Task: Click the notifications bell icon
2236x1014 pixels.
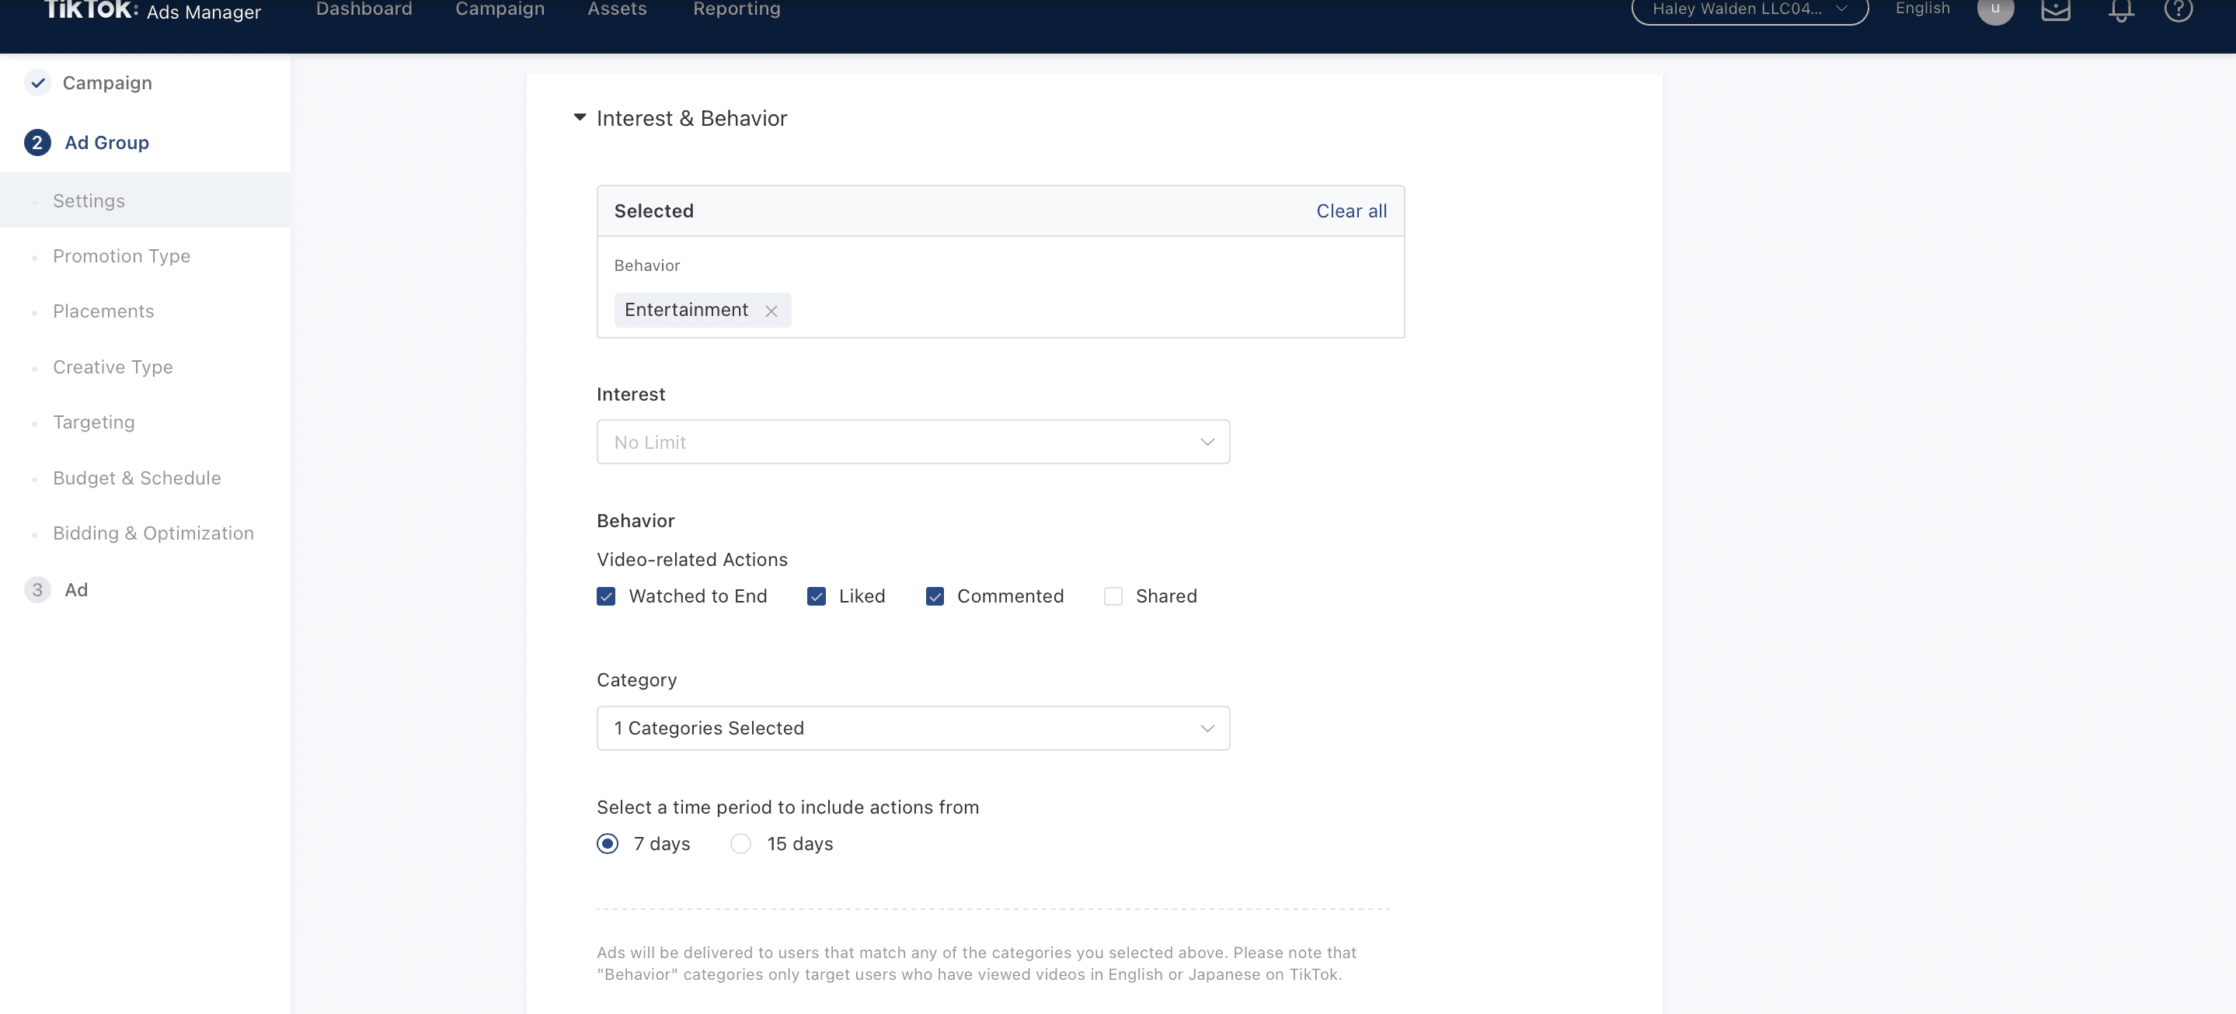Action: pos(2120,10)
